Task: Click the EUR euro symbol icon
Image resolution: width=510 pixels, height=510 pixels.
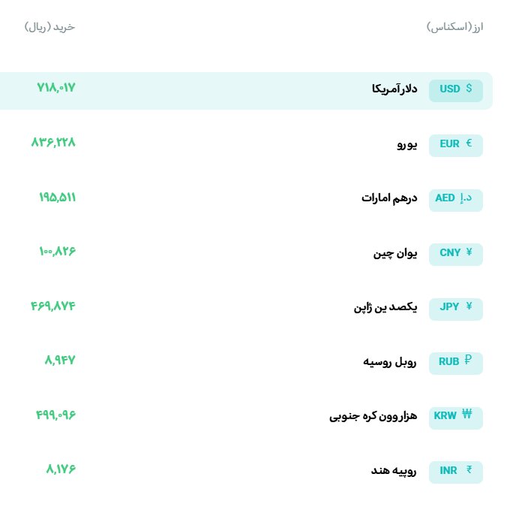Action: tap(469, 143)
